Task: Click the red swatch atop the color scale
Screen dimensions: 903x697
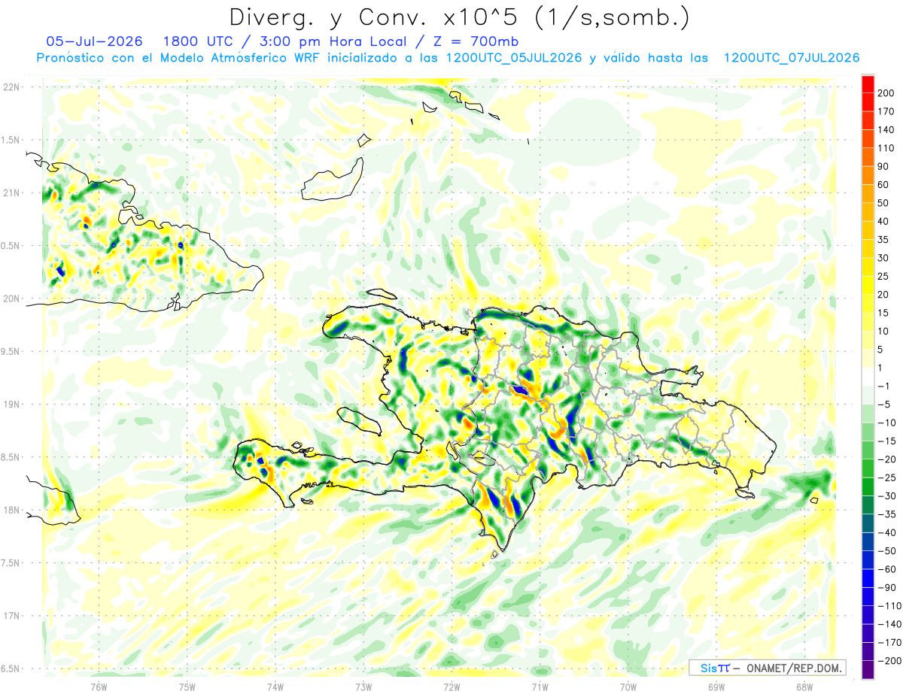Action: click(x=868, y=84)
